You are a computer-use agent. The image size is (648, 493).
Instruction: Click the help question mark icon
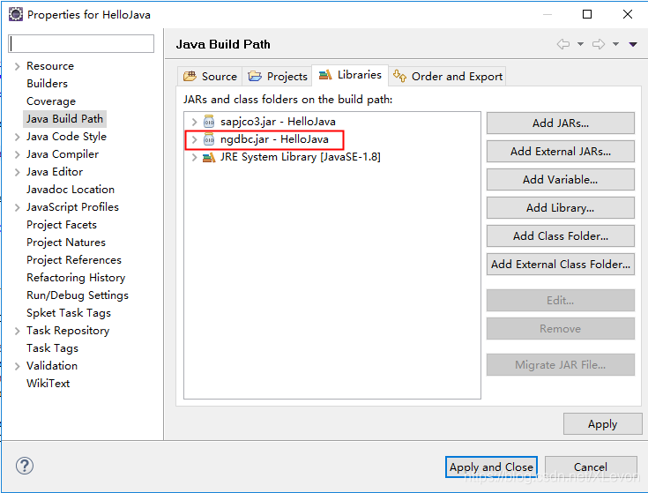pos(25,466)
